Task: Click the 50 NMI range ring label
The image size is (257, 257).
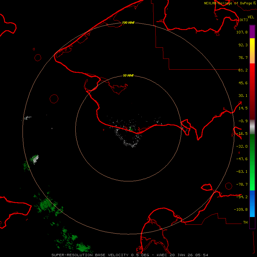Action: click(128, 75)
